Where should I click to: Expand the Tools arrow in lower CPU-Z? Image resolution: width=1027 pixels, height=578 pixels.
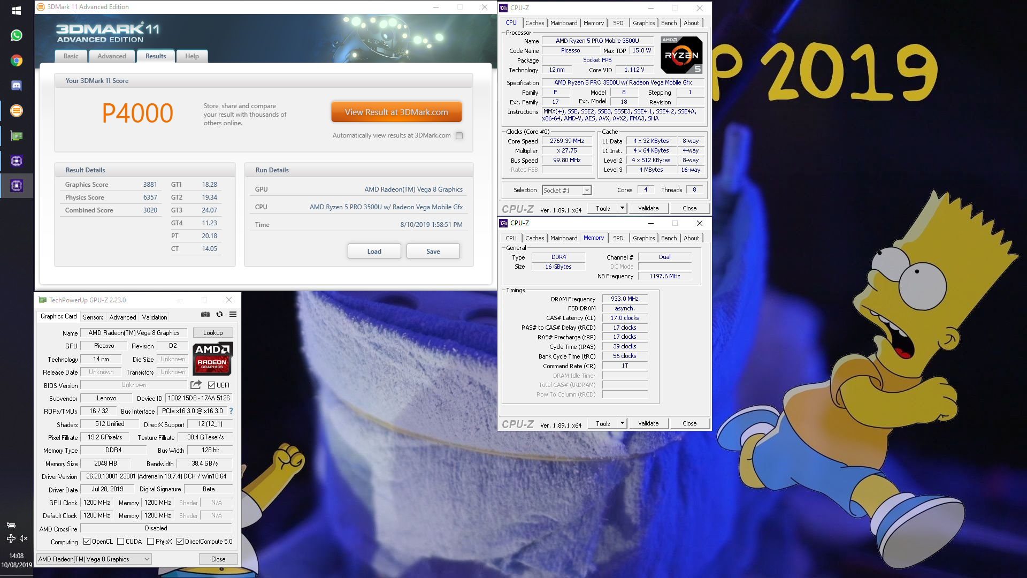[x=622, y=423]
